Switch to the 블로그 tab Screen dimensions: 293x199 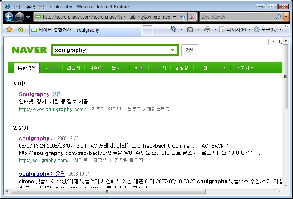pyautogui.click(x=118, y=68)
